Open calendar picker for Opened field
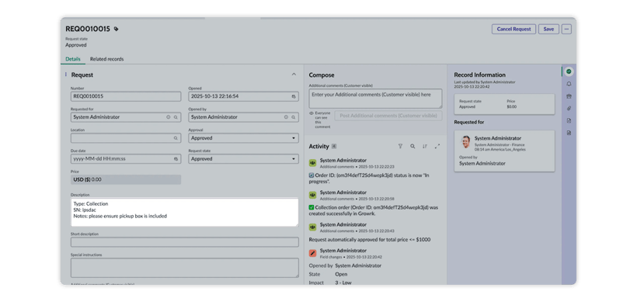Viewport: 637px width, 302px height. [x=294, y=96]
